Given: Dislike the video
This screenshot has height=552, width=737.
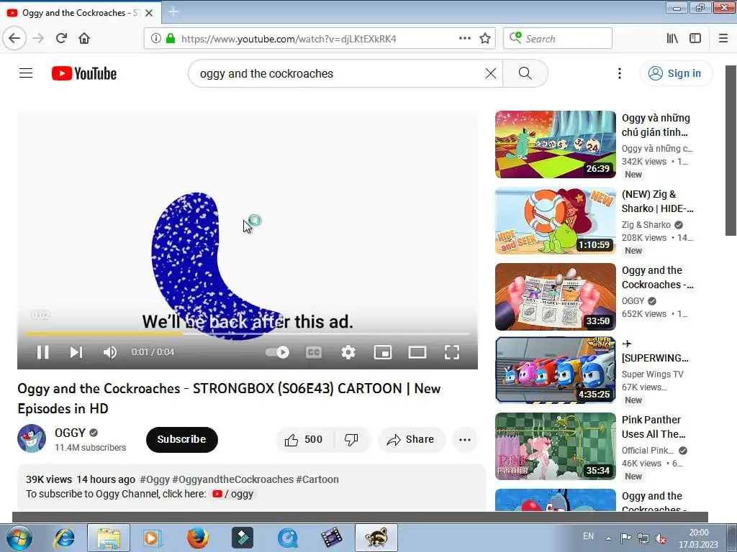Looking at the screenshot, I should [351, 439].
